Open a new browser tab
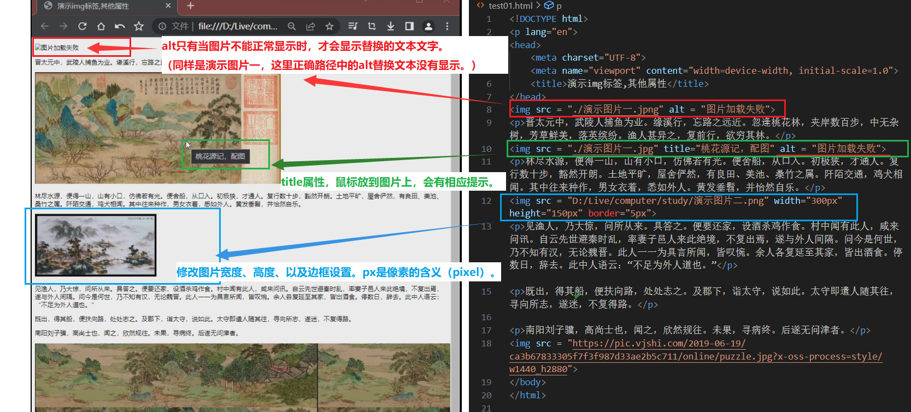This screenshot has height=412, width=911. [190, 5]
